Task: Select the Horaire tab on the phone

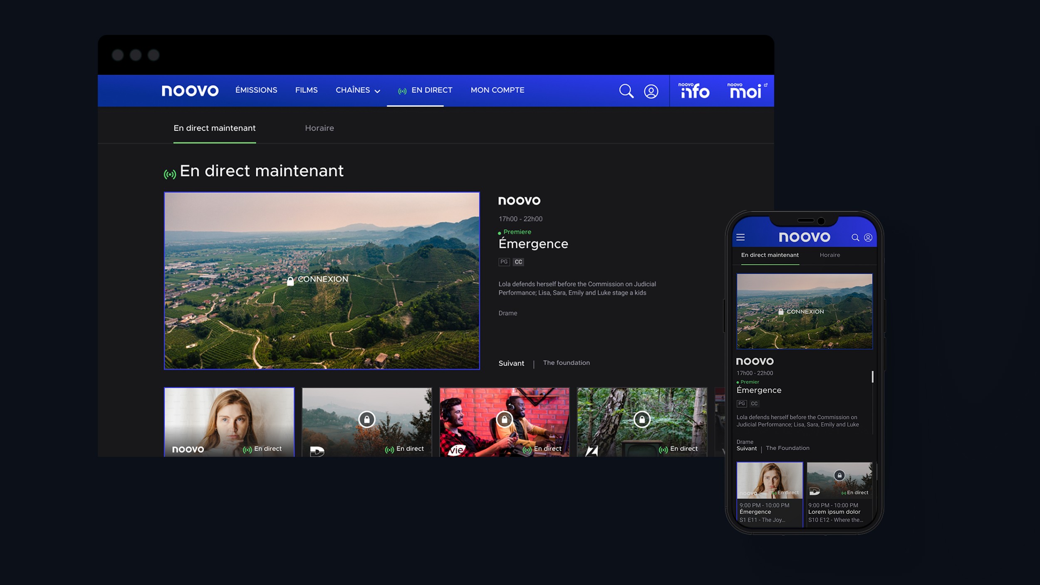Action: [x=830, y=255]
